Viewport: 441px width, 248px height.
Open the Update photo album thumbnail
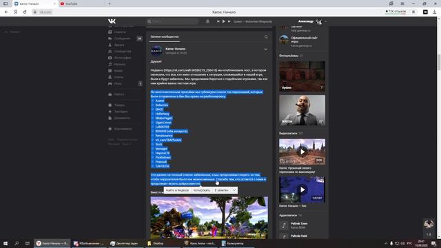[302, 76]
